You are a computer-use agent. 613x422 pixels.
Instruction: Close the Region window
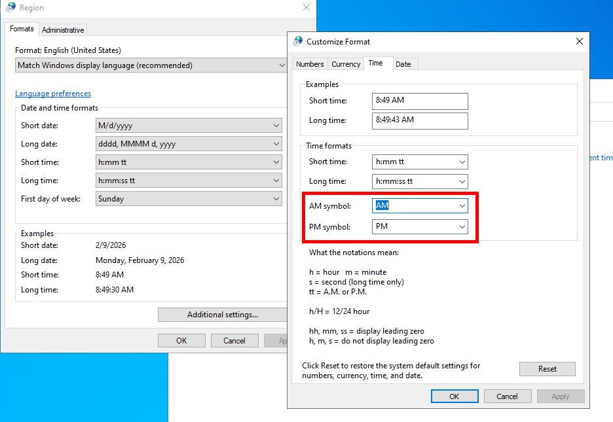[x=306, y=7]
